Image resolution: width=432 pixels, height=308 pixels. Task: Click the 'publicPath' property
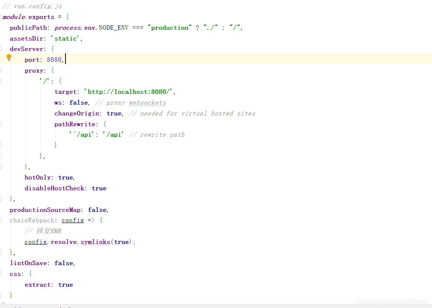point(28,28)
